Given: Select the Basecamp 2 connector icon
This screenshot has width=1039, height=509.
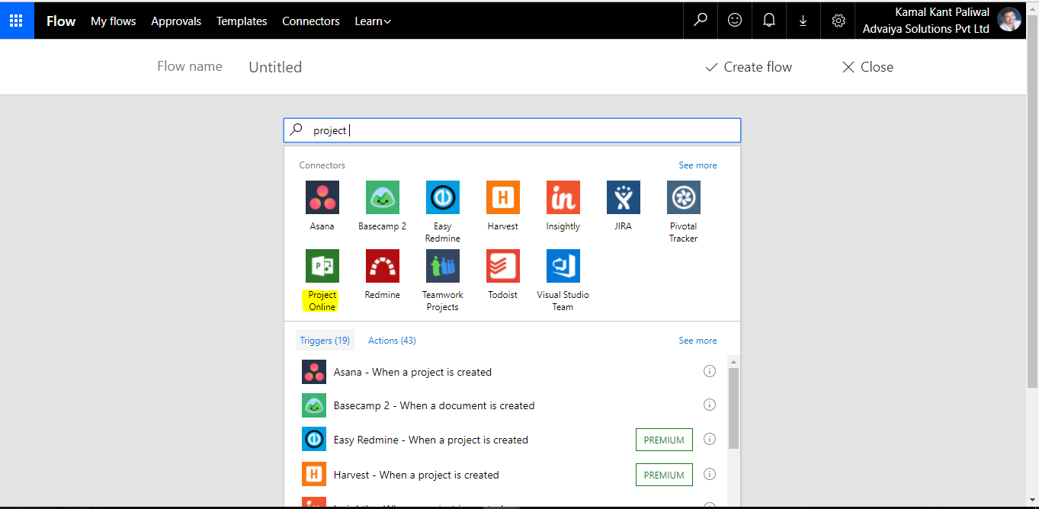Looking at the screenshot, I should 383,197.
